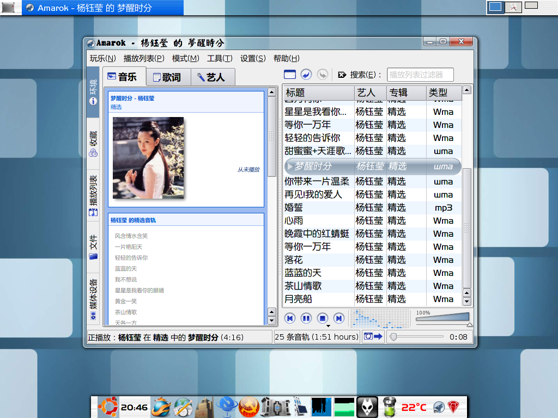Open 一片艳阳天 in the featured tracks

[x=129, y=247]
